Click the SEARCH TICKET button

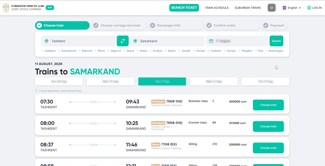184,8
